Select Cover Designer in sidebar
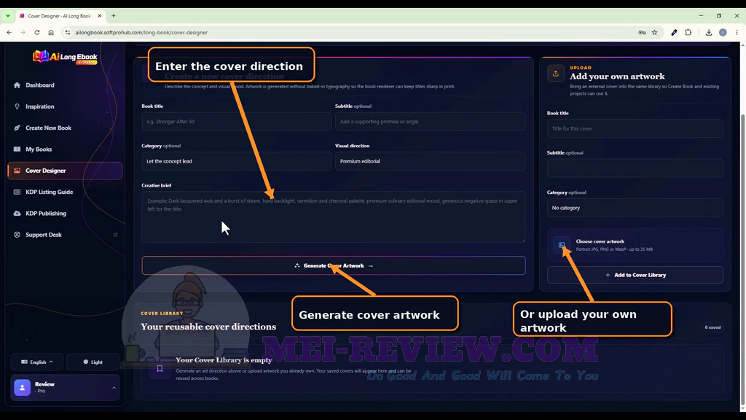The height and width of the screenshot is (420, 746). tap(65, 171)
